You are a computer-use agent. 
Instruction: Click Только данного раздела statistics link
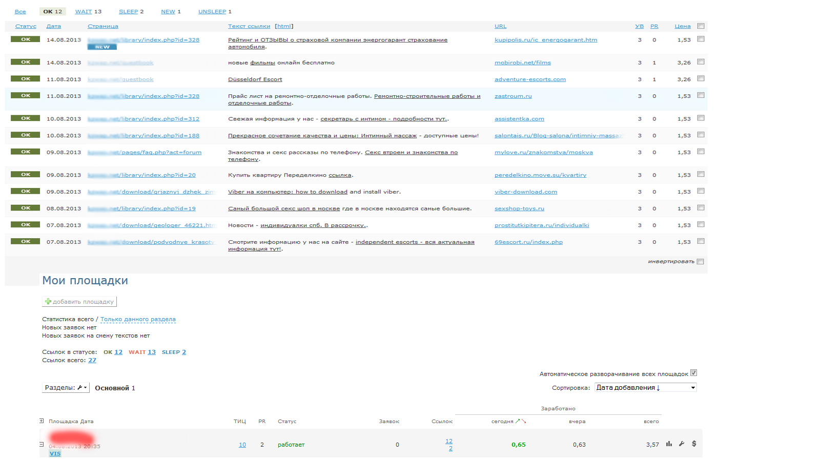tap(138, 319)
